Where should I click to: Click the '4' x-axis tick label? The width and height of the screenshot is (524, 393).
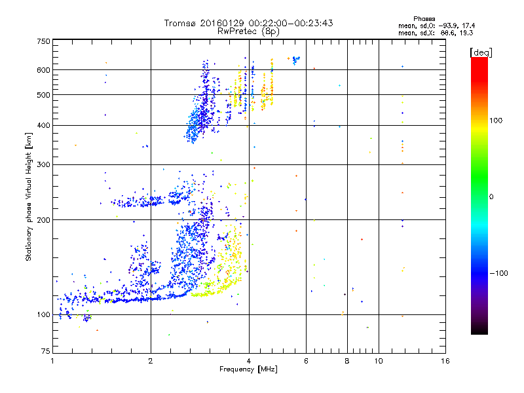249,361
